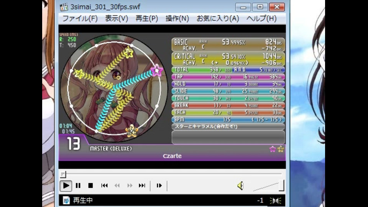Viewport: 368px width, 207px height.
Task: Click the file icon in status bar
Action: pyautogui.click(x=66, y=200)
